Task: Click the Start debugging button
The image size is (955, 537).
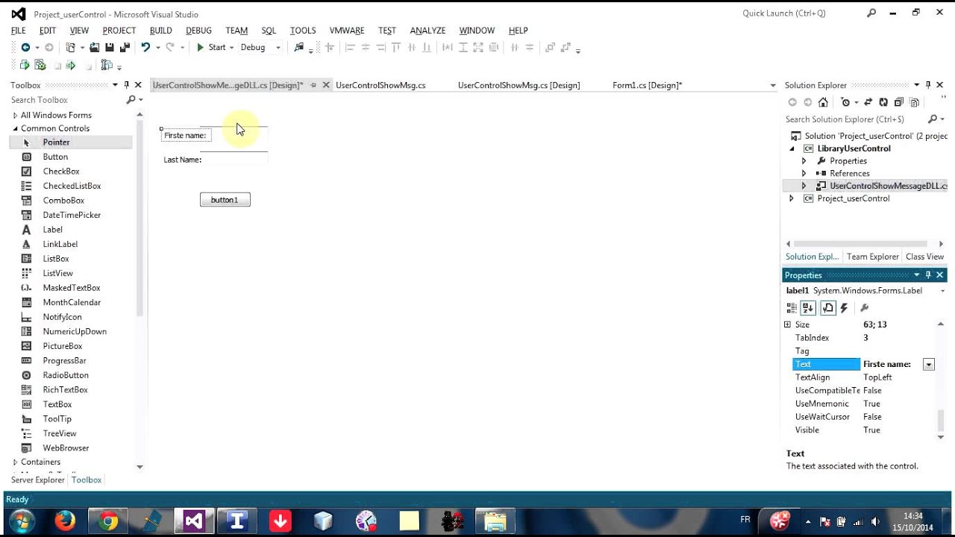Action: click(211, 47)
